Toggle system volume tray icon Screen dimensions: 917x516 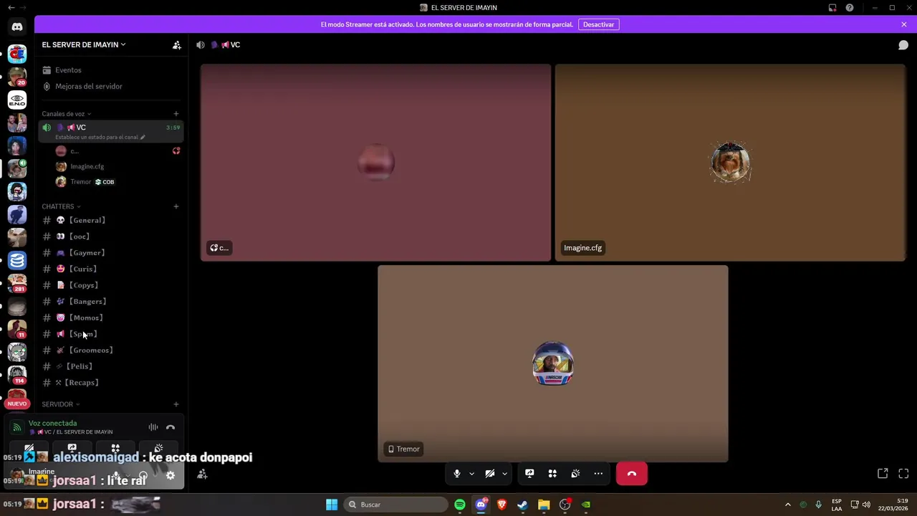pyautogui.click(x=866, y=505)
